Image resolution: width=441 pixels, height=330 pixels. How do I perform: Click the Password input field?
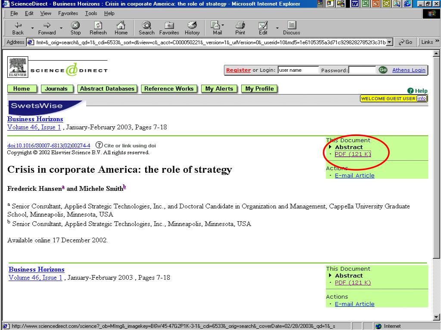click(x=362, y=70)
